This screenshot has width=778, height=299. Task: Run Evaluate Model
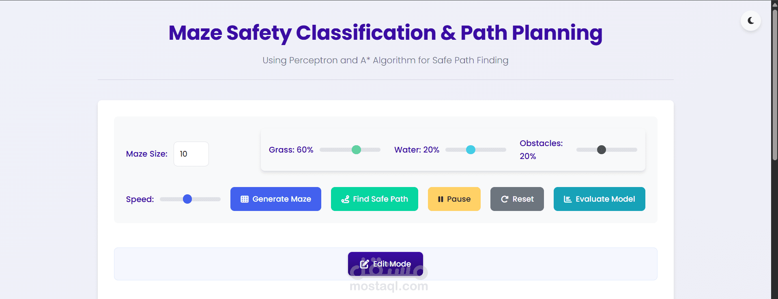click(599, 199)
